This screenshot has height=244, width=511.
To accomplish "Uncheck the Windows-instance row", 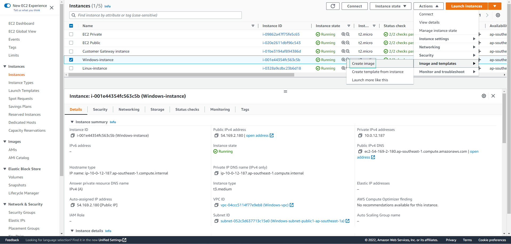I will click(x=71, y=60).
